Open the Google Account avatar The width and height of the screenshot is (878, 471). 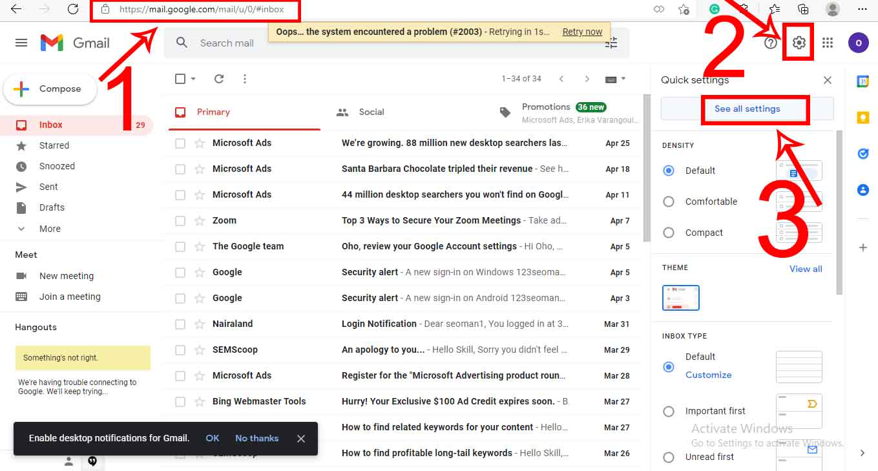coord(859,43)
